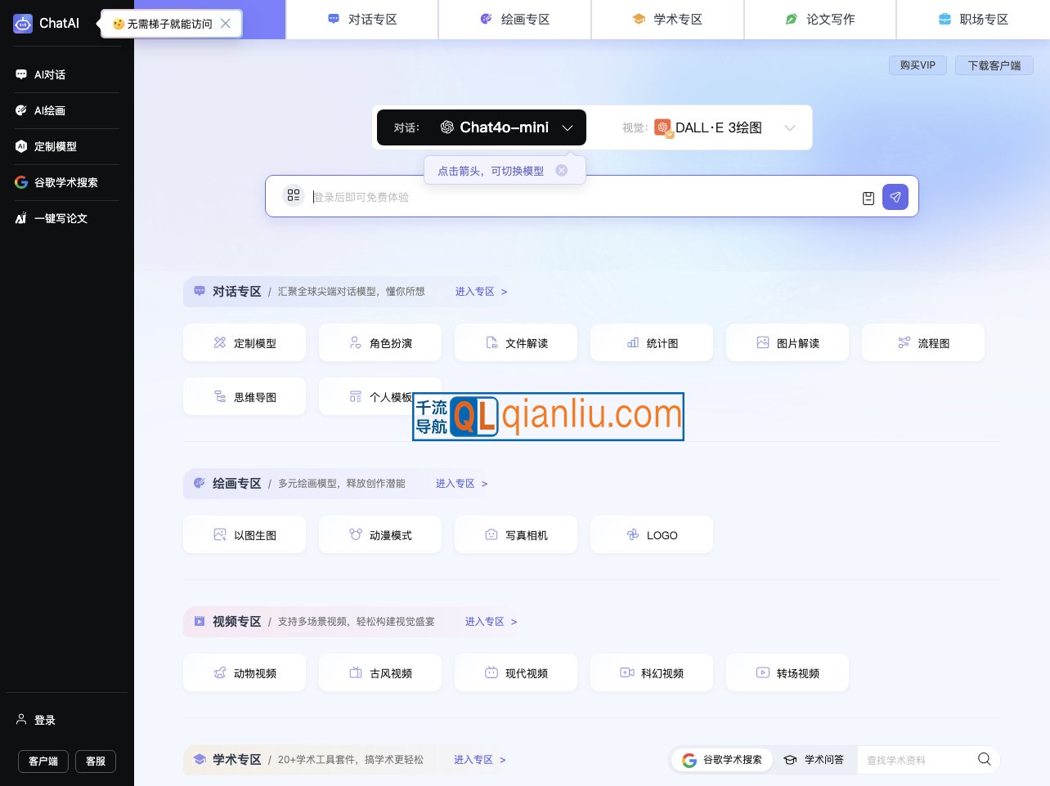Click the 下载客户端 button
The height and width of the screenshot is (786, 1050).
click(994, 65)
